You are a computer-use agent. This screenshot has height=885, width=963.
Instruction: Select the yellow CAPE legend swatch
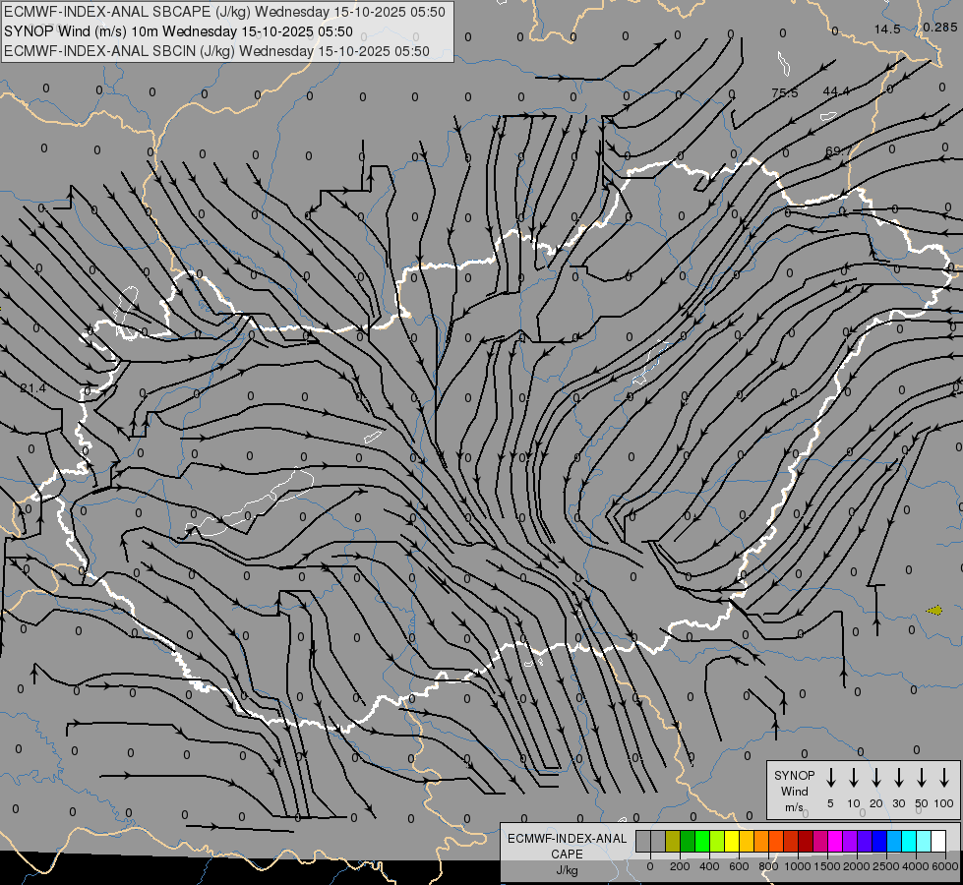(732, 841)
